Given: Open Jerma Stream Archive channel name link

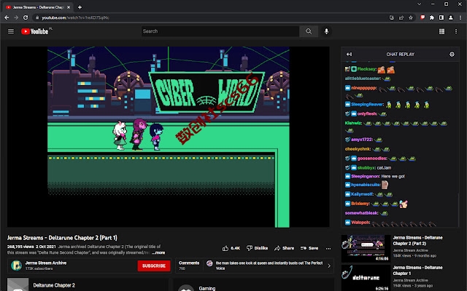Looking at the screenshot, I should click(x=46, y=263).
